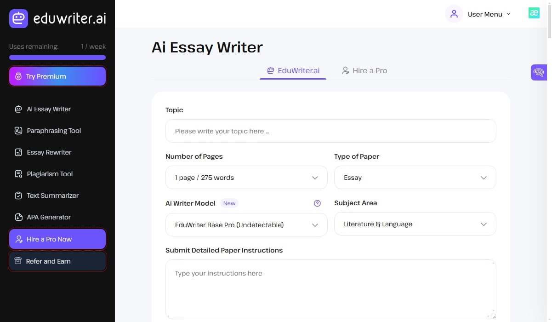Click the Try Premium button
The width and height of the screenshot is (552, 322).
57,76
